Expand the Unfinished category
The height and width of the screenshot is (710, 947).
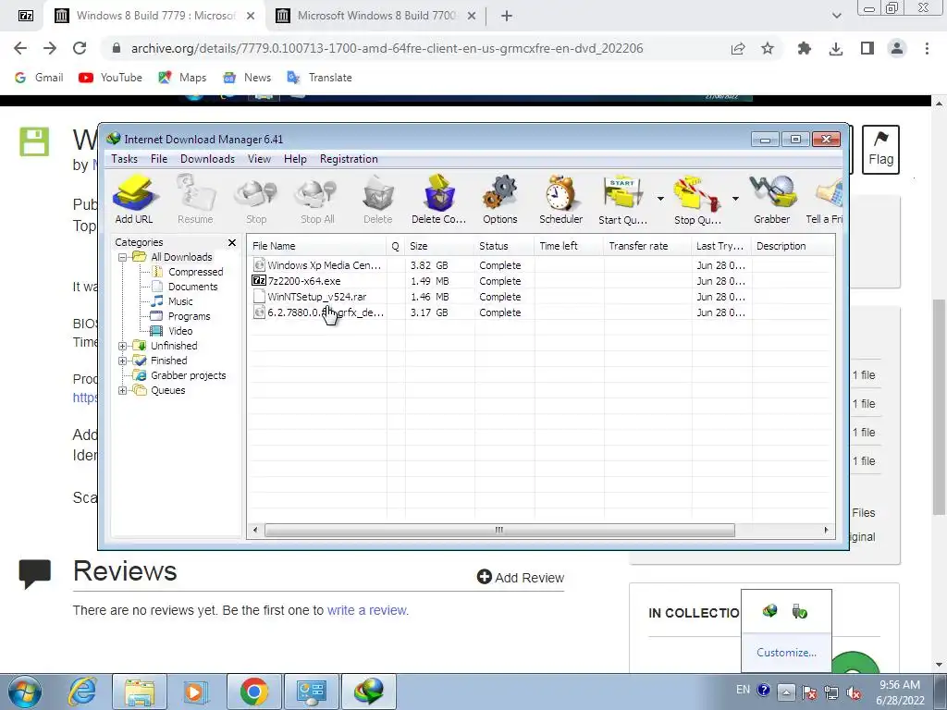[x=123, y=346]
